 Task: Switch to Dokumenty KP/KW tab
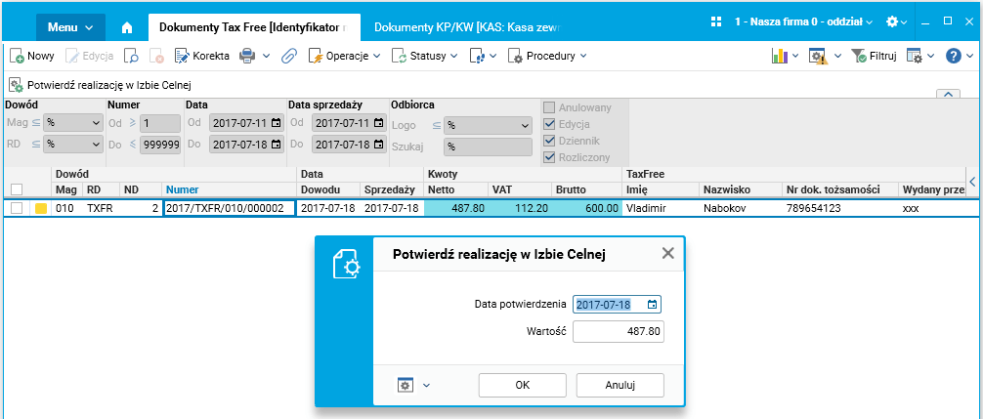click(466, 27)
